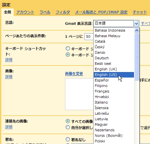Click the language list scroll-up arrow
The height and width of the screenshot is (144, 150).
tap(137, 31)
